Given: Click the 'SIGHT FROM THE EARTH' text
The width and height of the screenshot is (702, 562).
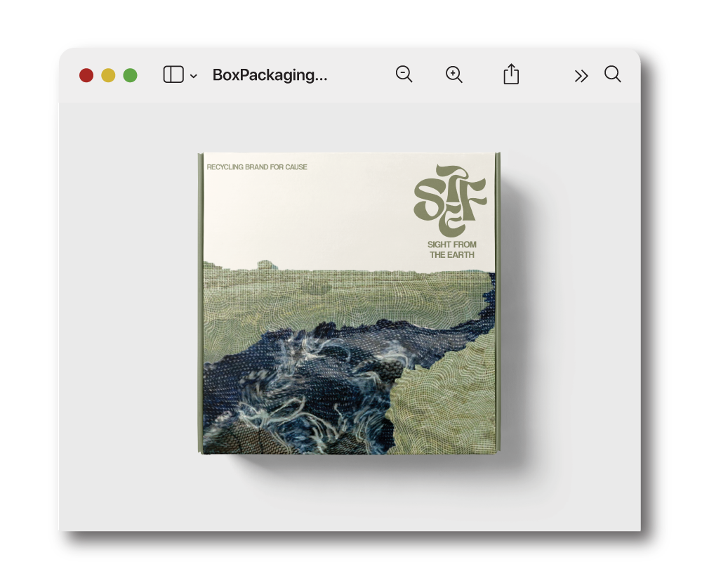Looking at the screenshot, I should click(452, 249).
